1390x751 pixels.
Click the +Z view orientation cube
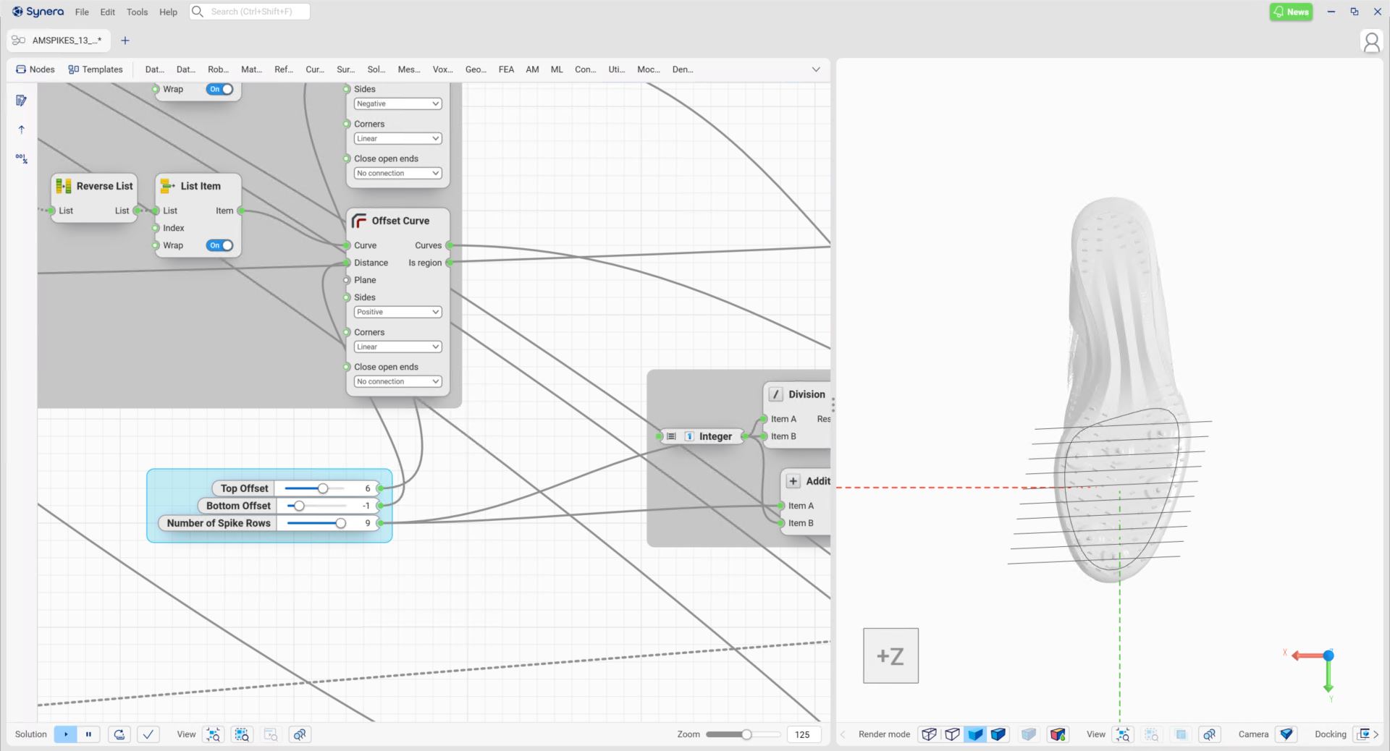890,655
